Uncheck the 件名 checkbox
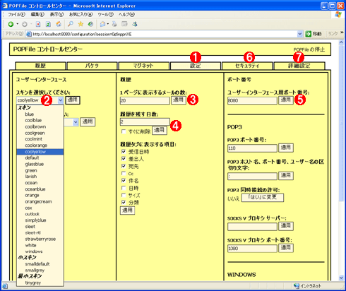The height and width of the screenshot is (291, 346). pos(124,181)
